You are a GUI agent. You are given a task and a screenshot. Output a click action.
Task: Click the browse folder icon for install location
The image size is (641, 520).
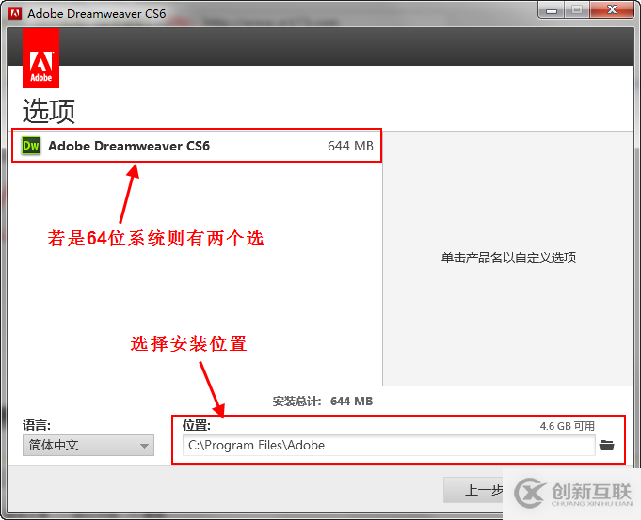[606, 446]
